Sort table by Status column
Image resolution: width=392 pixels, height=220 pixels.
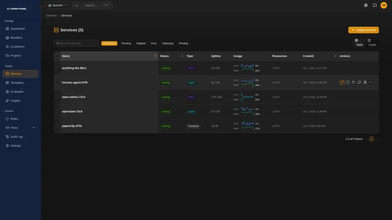coord(171,56)
